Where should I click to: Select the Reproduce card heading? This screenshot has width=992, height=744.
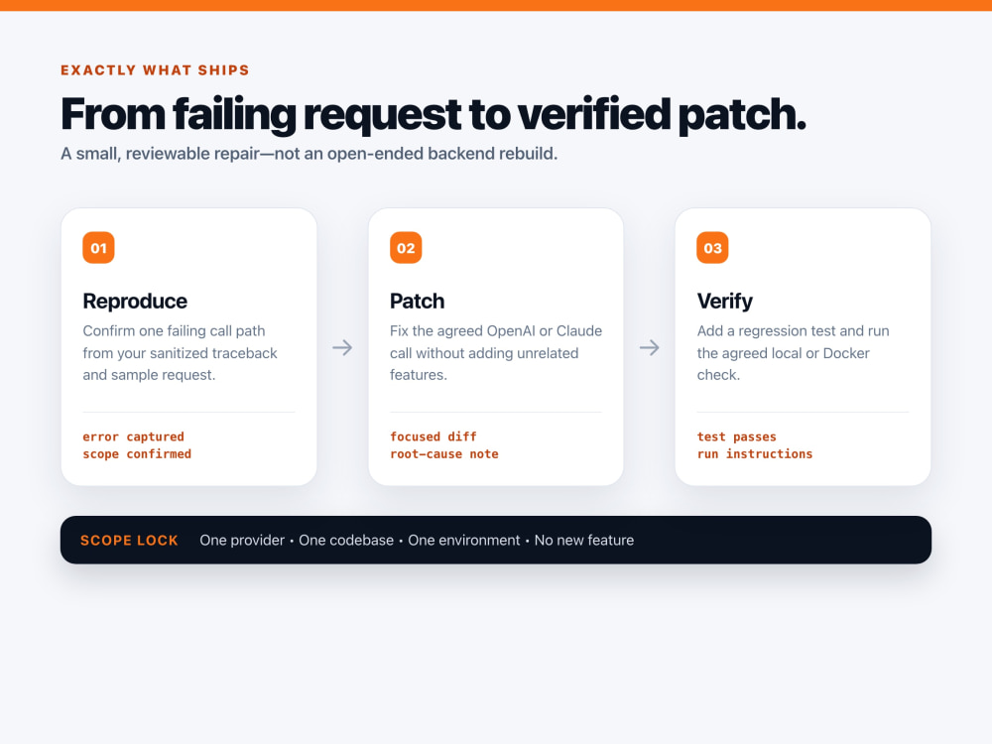[135, 302]
